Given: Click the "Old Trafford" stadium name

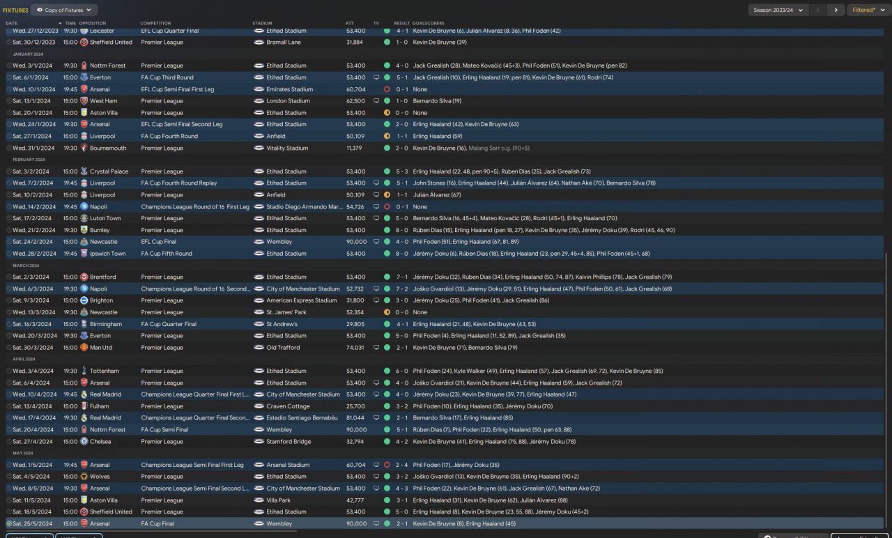Looking at the screenshot, I should point(283,347).
